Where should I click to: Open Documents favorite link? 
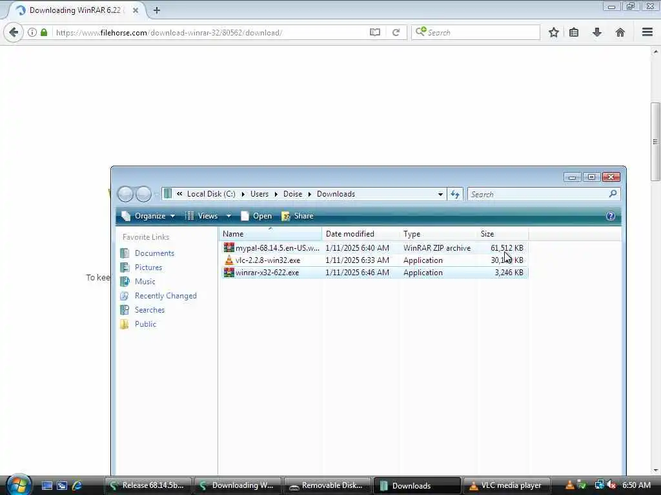pyautogui.click(x=154, y=253)
